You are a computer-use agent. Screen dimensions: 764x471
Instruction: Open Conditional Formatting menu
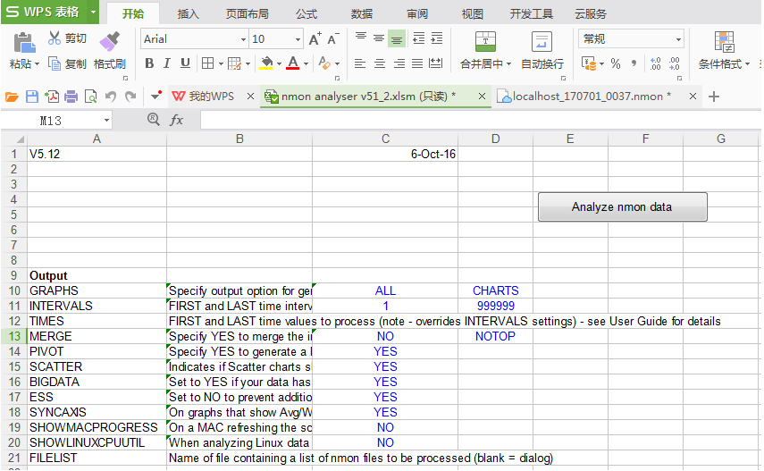[724, 50]
